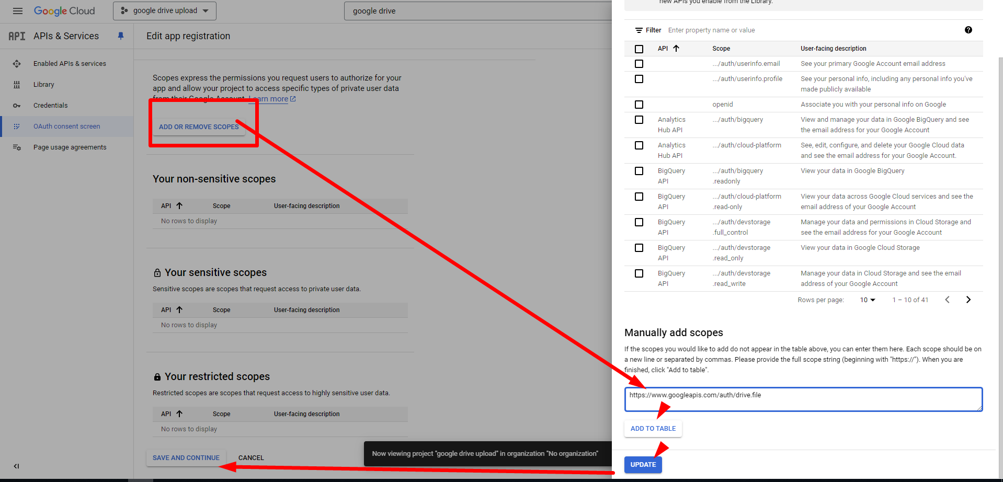
Task: Go to previous page of scopes
Action: coord(947,300)
